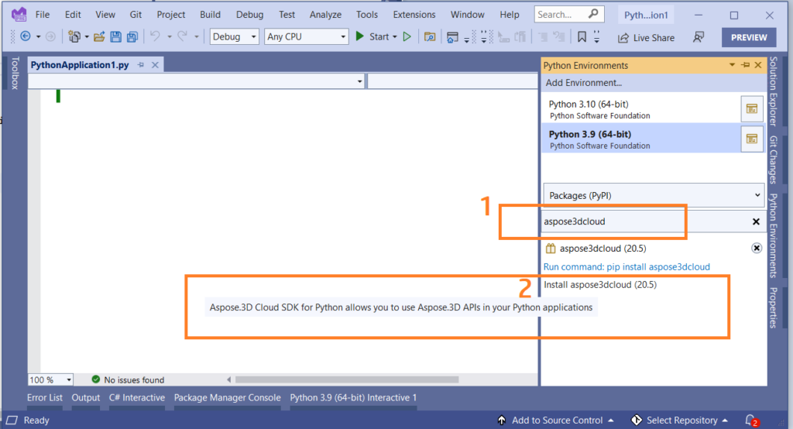Viewport: 793px width, 429px height.
Task: Open Python Environments window options dropdown
Action: 732,65
